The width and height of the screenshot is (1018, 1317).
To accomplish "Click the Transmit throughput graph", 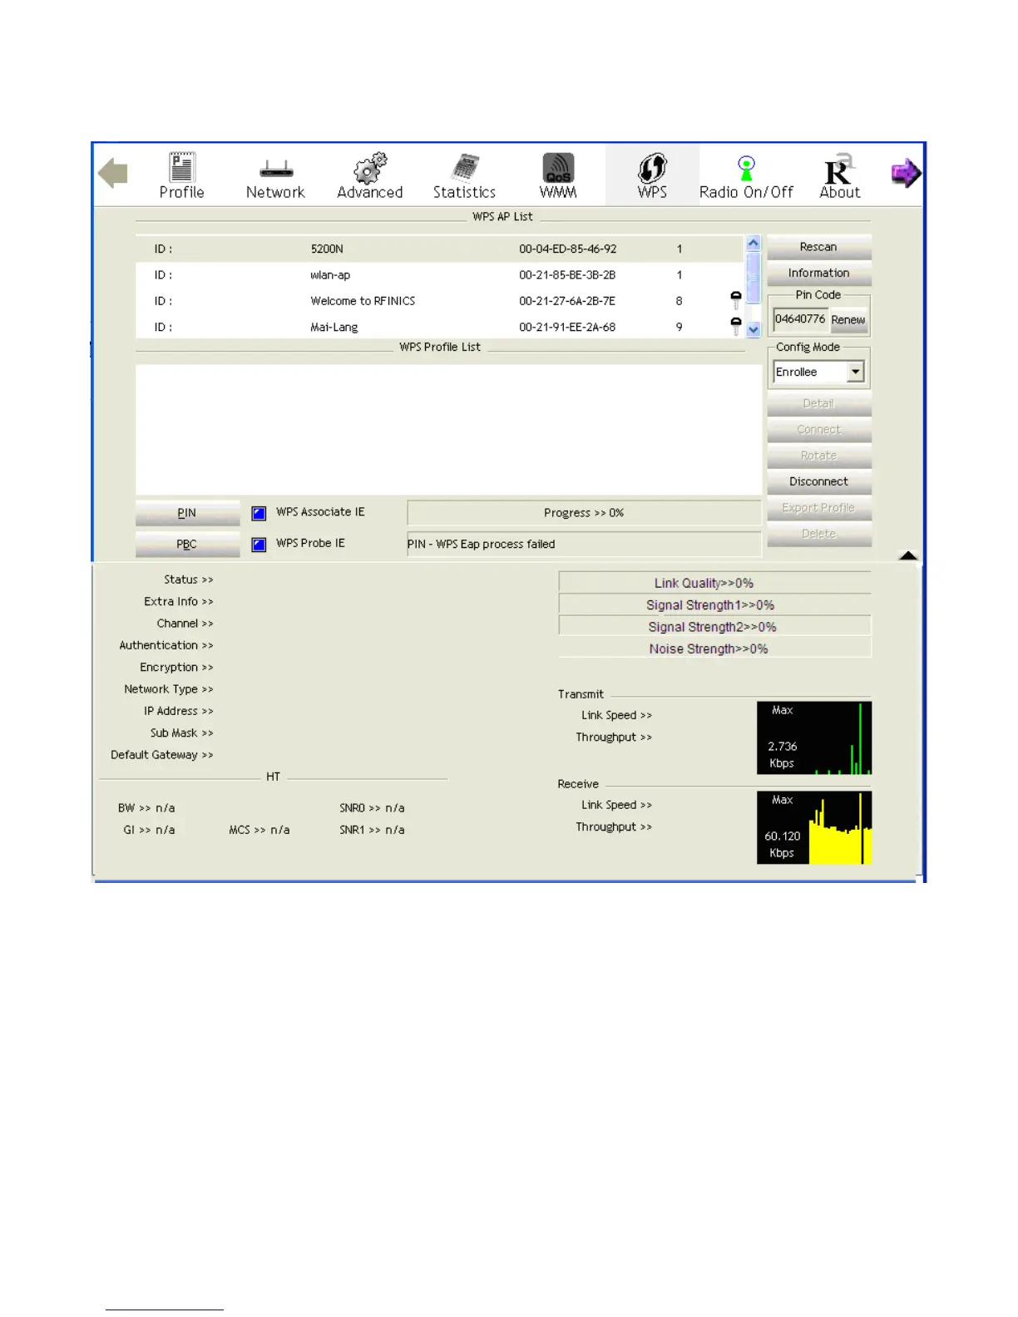I will 814,738.
